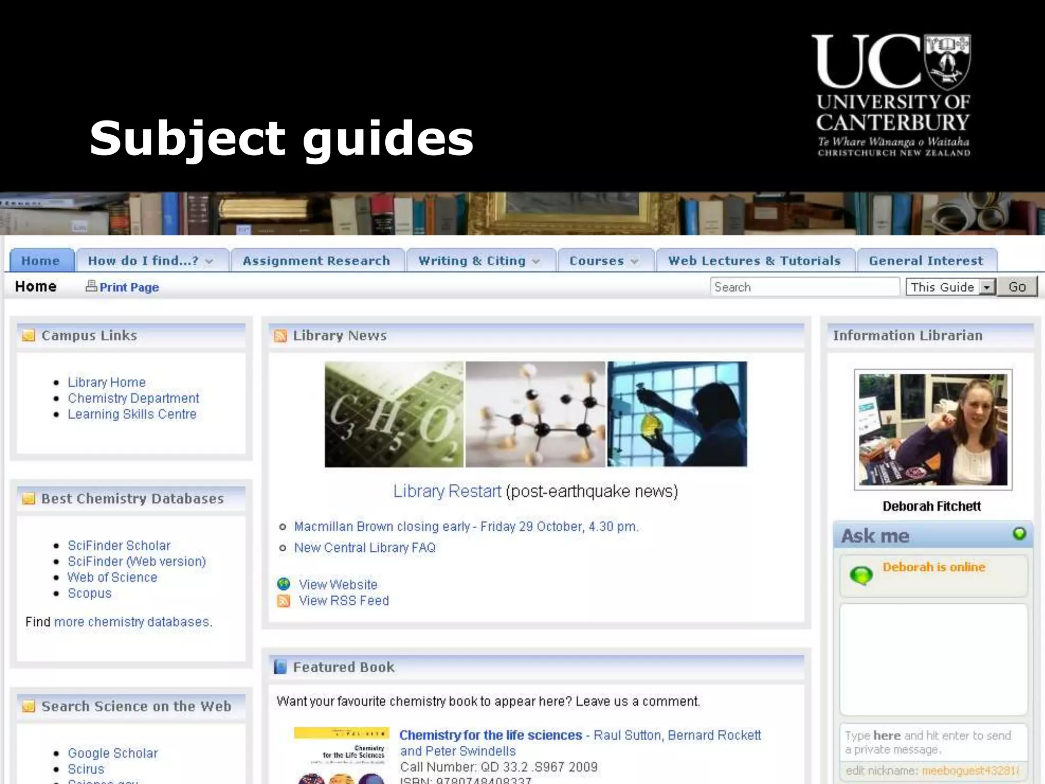Switch to the Home tab

click(x=42, y=260)
